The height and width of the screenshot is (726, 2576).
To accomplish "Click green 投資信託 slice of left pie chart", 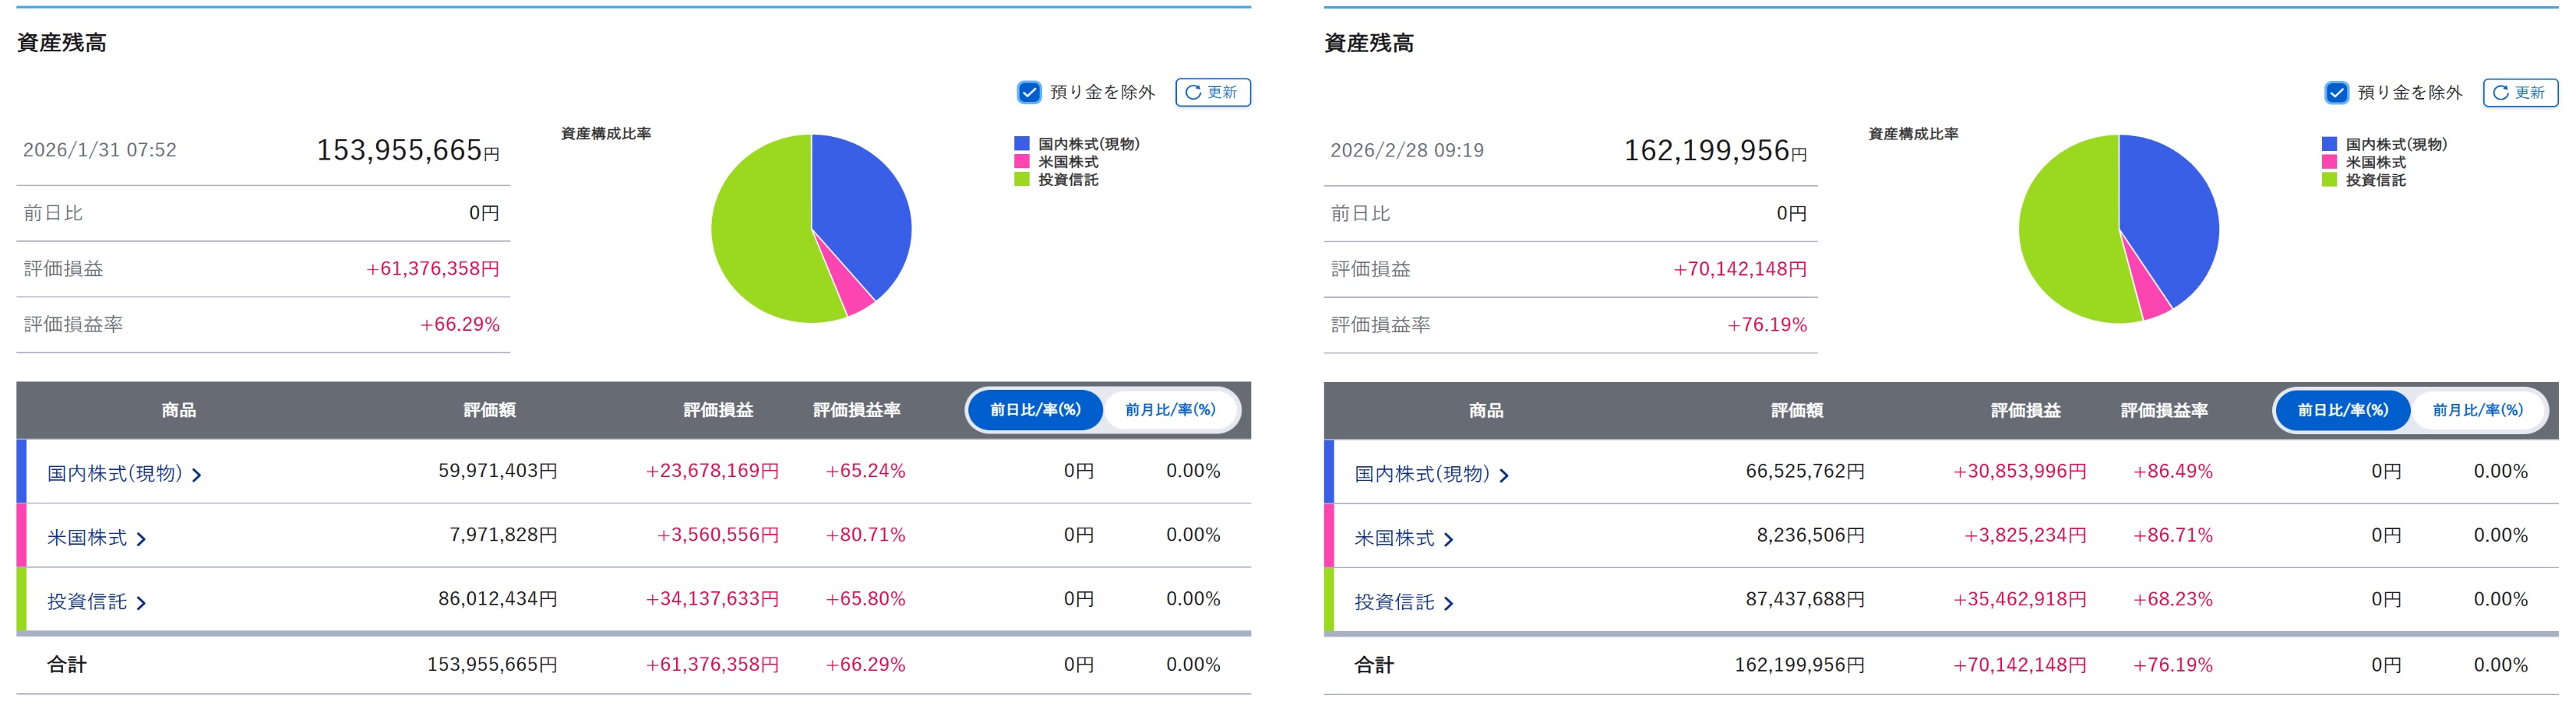I will tap(760, 240).
